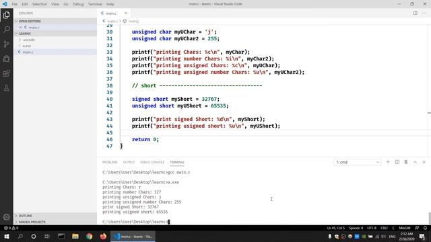Viewport: 431px width, 242px height.
Task: Open the Source Control view
Action: [x=6, y=44]
